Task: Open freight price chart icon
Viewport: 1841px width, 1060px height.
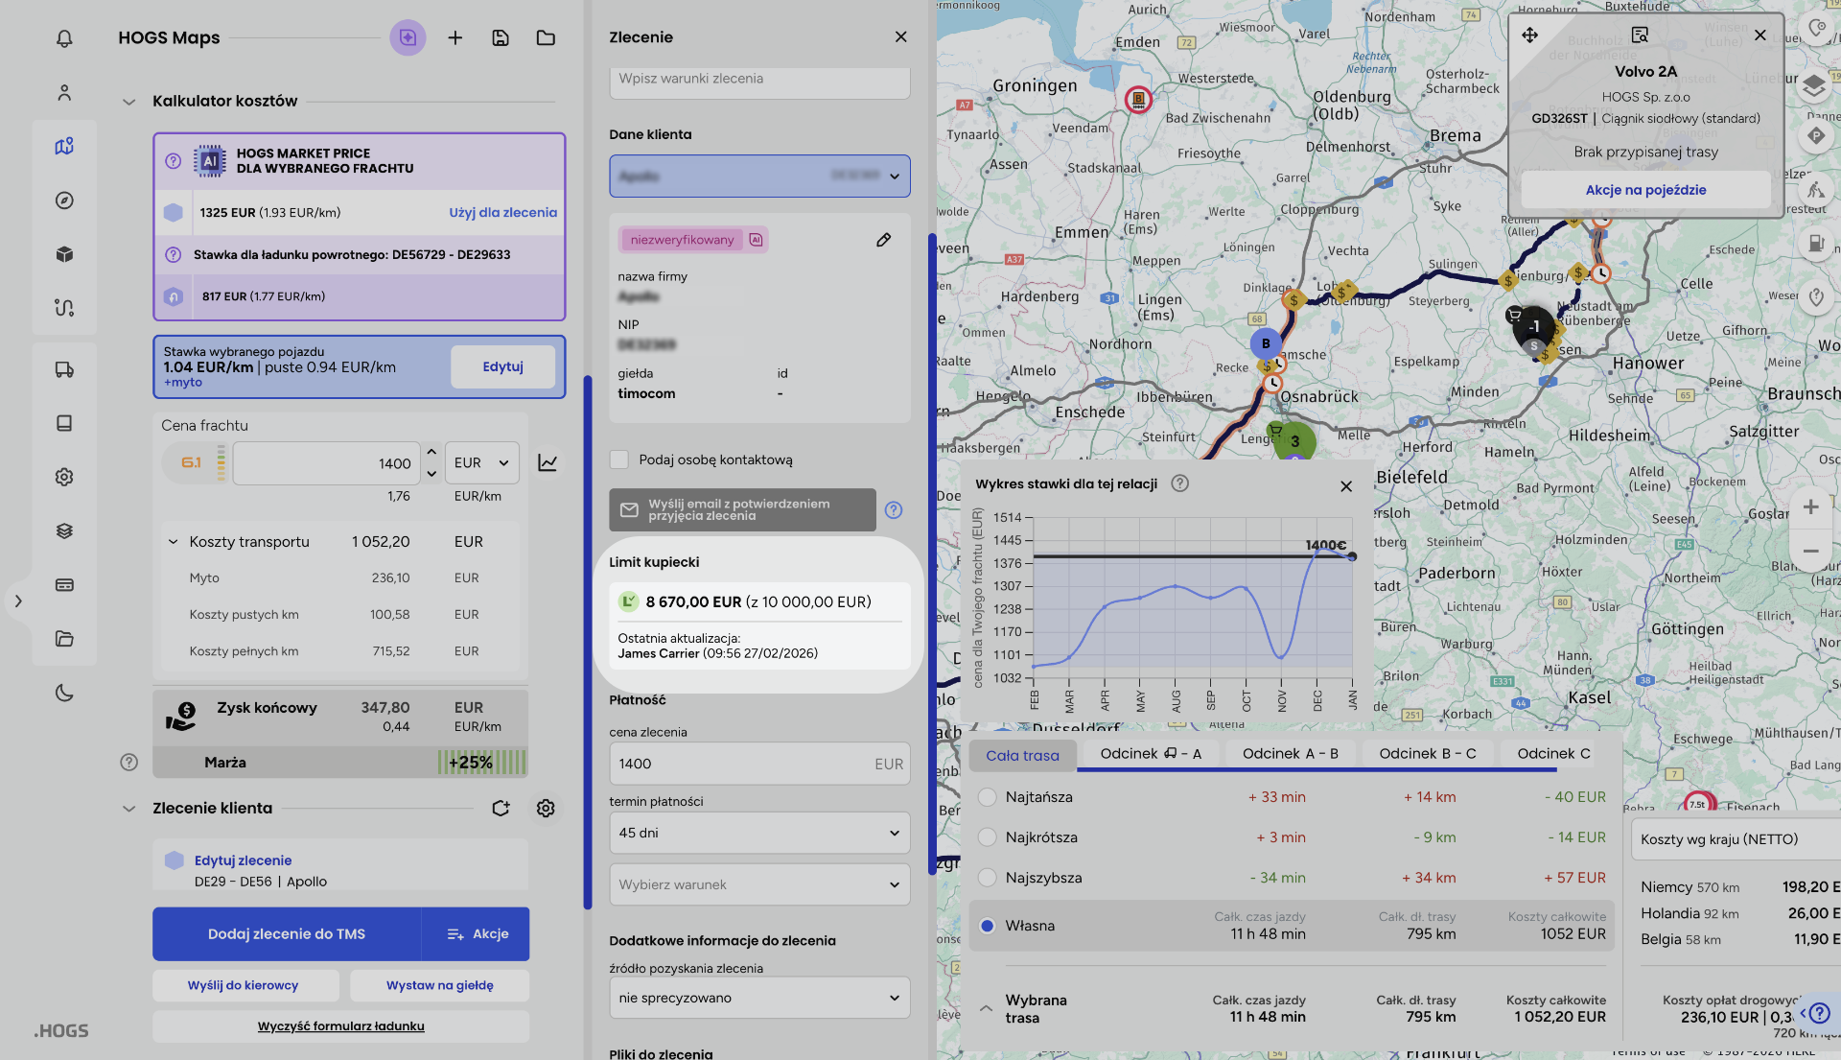Action: [x=548, y=463]
